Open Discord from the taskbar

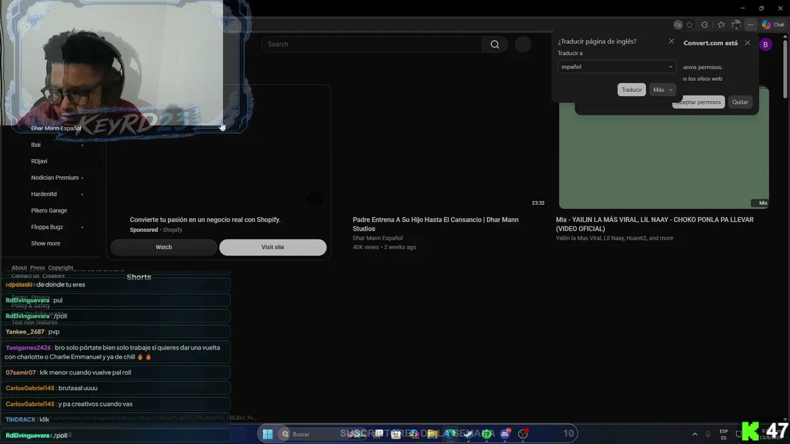tap(505, 434)
